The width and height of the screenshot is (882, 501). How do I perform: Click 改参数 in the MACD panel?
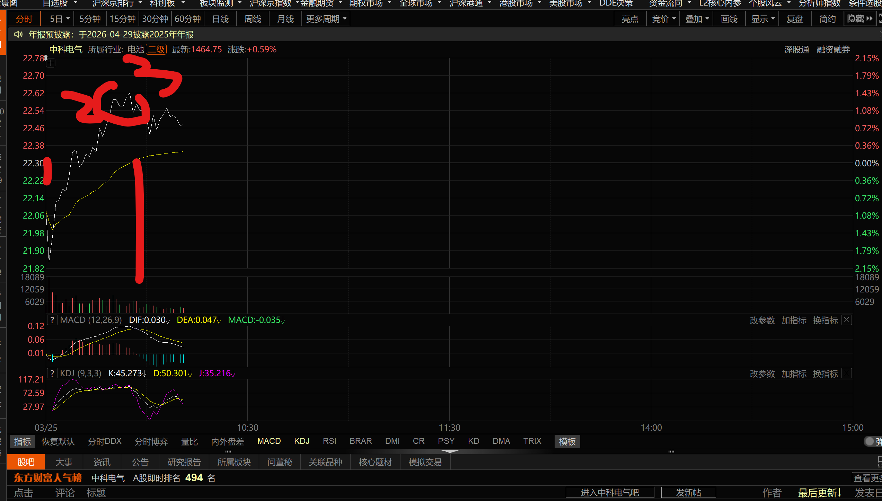762,320
